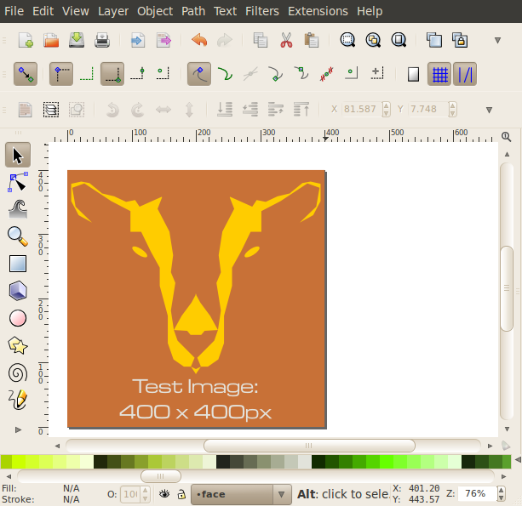Click the Import icon
This screenshot has width=522, height=506.
pos(137,40)
